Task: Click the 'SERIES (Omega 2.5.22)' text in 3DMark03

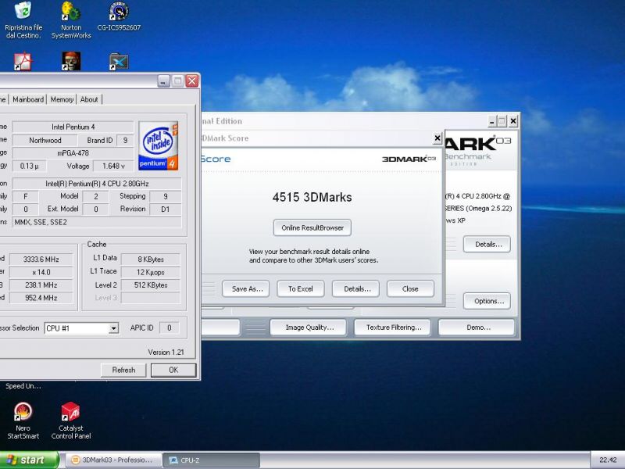Action: (478, 208)
